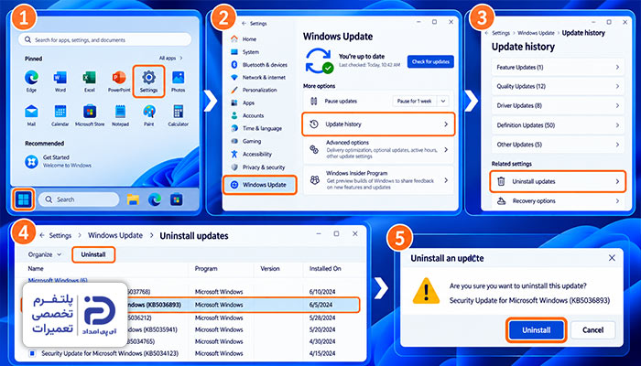Select Home in Settings sidebar
The image size is (641, 366).
[244, 39]
